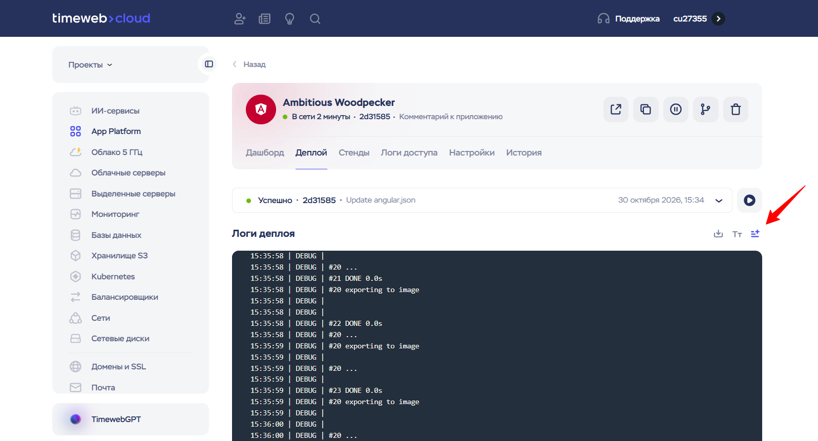Click the git branch icon
Screen dimensions: 818x441
tap(706, 109)
